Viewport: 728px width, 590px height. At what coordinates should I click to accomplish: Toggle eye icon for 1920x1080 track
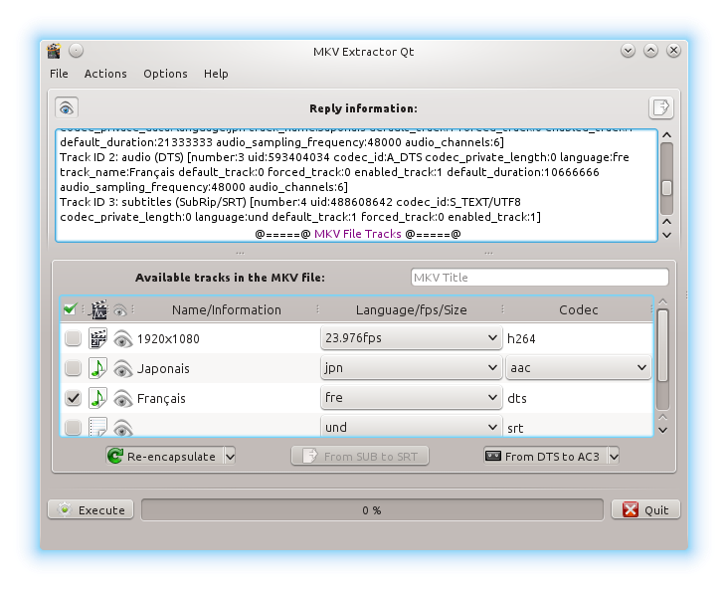click(122, 338)
